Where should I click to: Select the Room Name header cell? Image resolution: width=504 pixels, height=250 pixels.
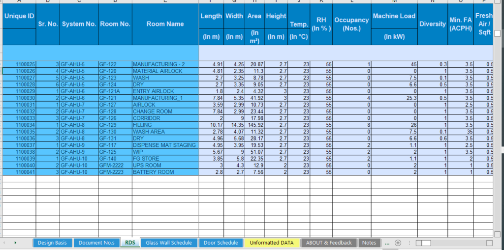point(165,24)
